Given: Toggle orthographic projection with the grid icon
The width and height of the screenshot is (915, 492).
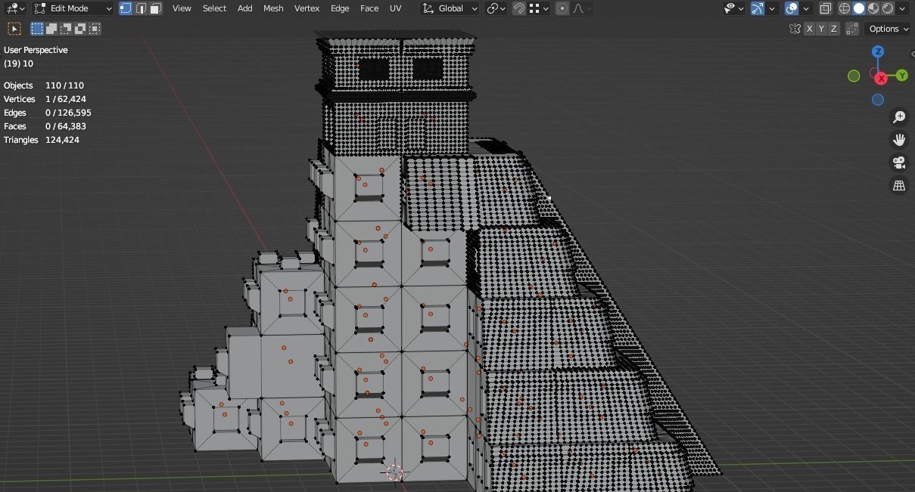Looking at the screenshot, I should (x=898, y=184).
